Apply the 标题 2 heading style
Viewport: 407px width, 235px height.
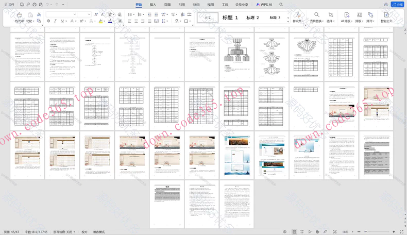coord(252,18)
